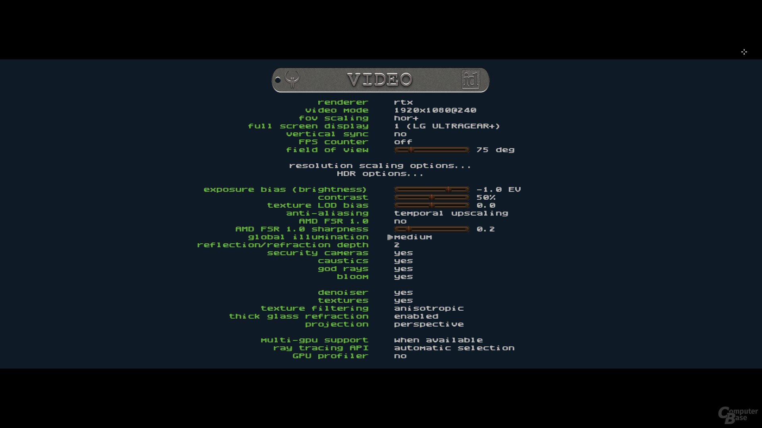Toggle the AMD FSR 1.0 no value
This screenshot has width=762, height=428.
click(x=400, y=221)
